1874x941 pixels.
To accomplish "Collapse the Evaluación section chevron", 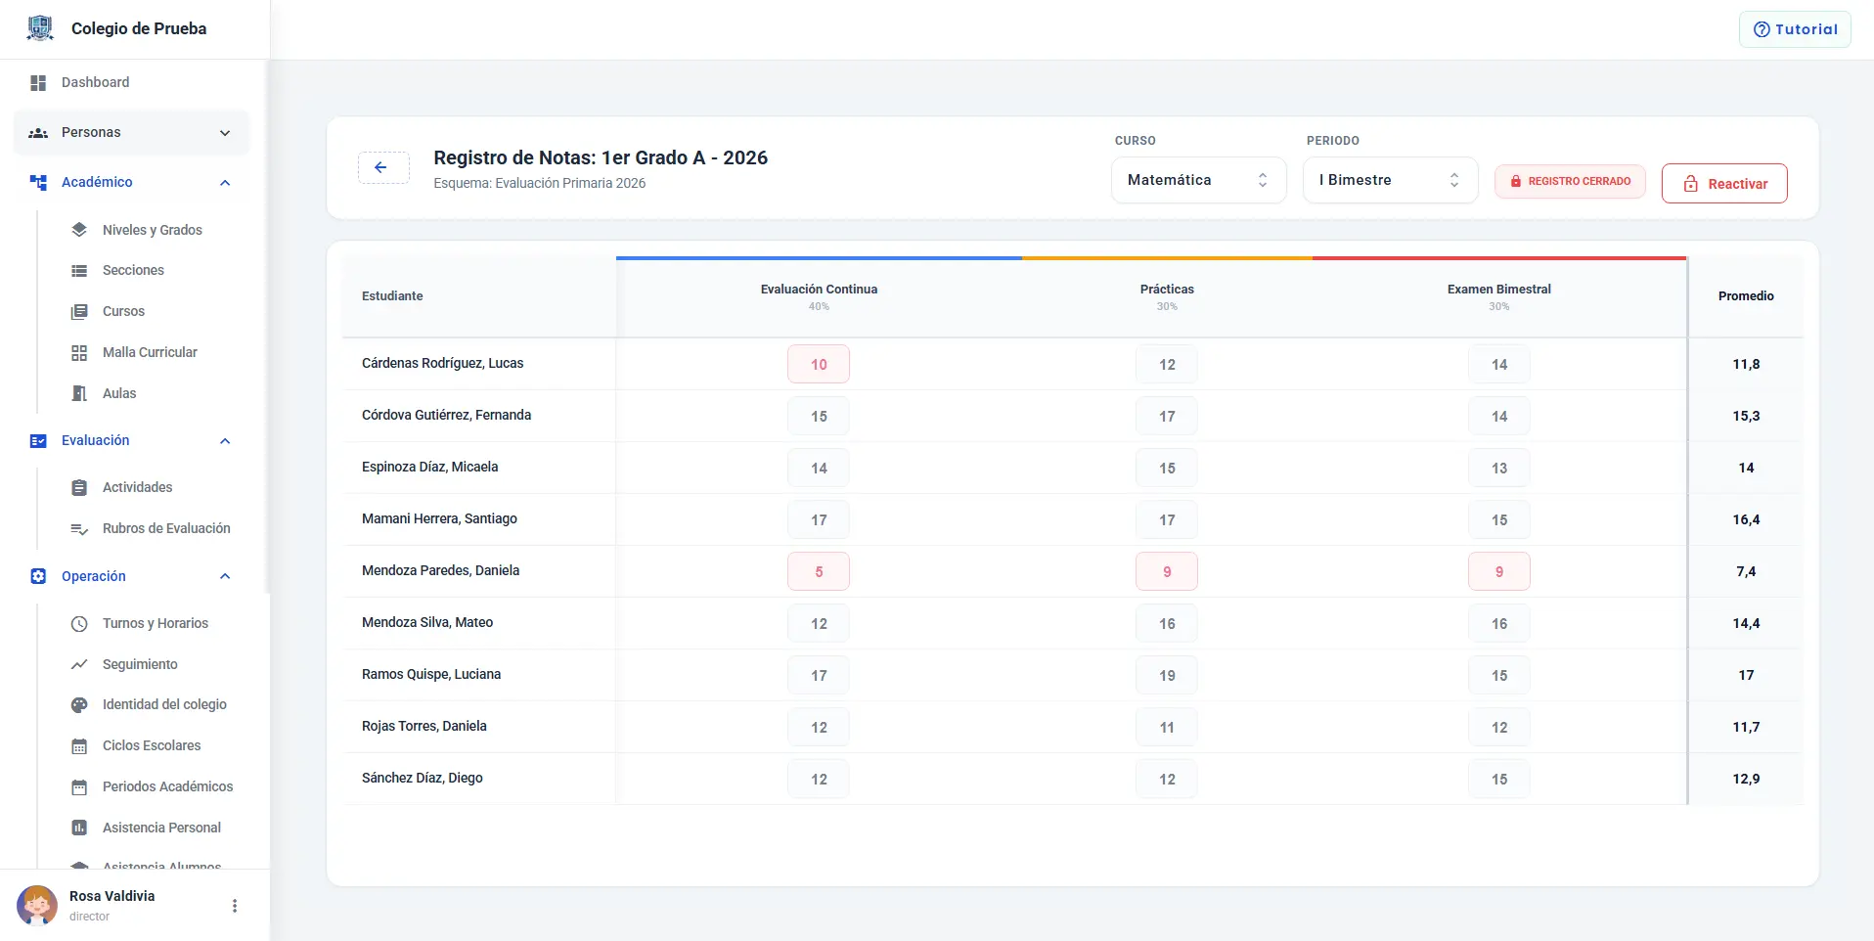I will tap(225, 441).
